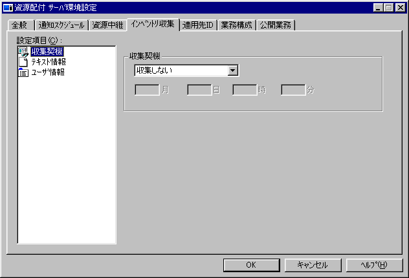
Task: Click the 収集契機 list item icon
Action: pos(23,52)
